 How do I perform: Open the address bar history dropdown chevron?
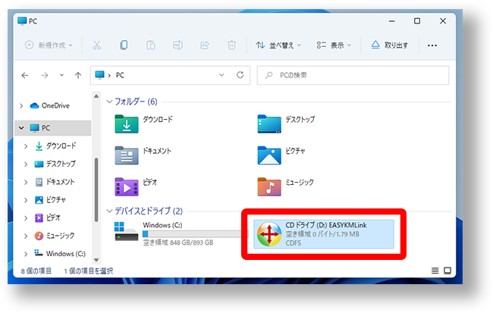pyautogui.click(x=221, y=75)
